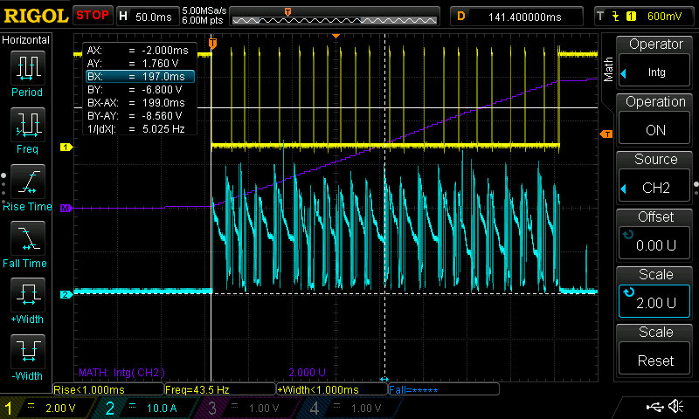
Task: Click the speaker sound icon
Action: coord(675,407)
